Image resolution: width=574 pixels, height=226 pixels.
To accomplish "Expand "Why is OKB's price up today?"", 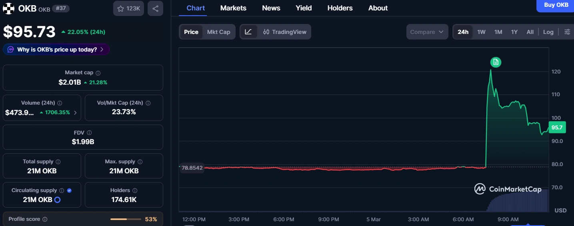I will click(56, 50).
